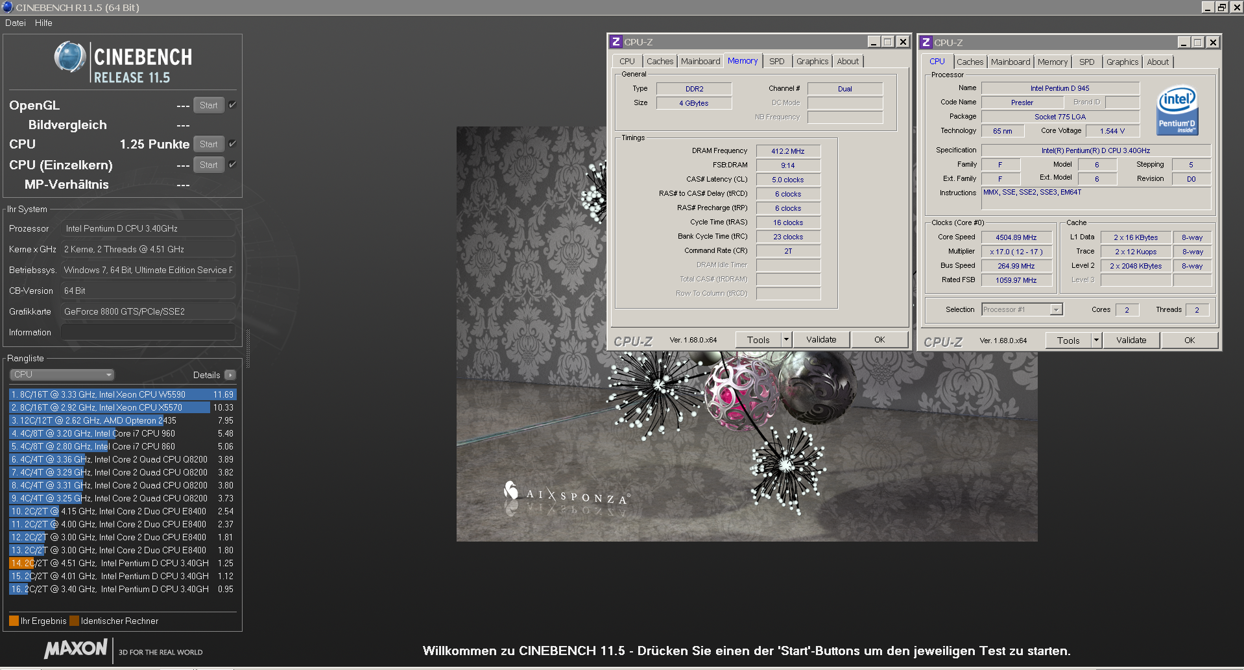Image resolution: width=1244 pixels, height=670 pixels.
Task: Click OK in Memory CPU-Z window
Action: 879,339
